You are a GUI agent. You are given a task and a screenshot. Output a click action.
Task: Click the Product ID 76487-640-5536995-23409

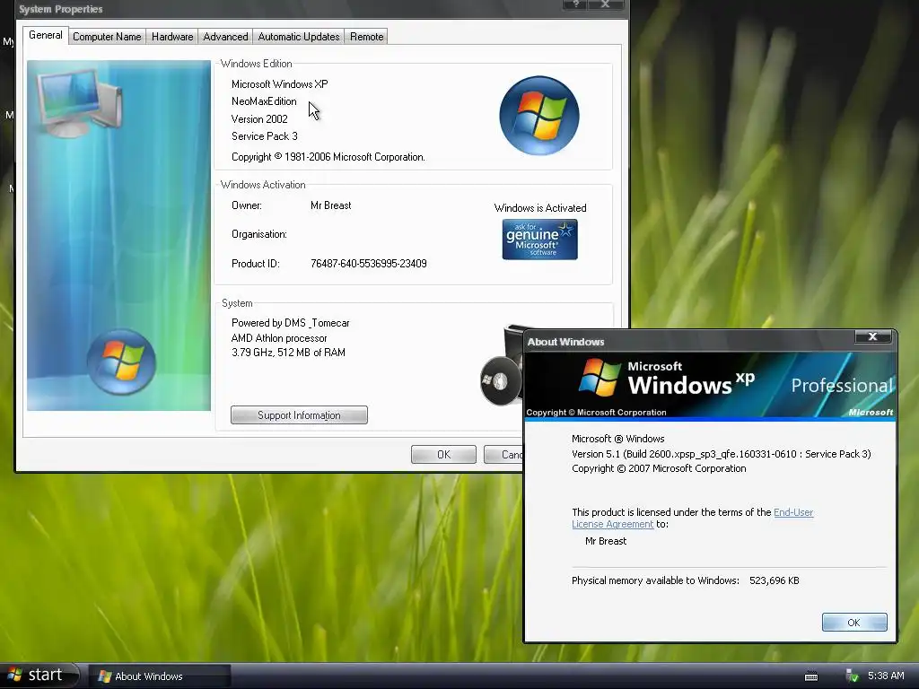pos(369,264)
